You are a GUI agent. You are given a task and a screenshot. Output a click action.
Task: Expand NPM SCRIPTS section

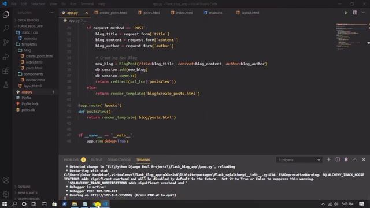pyautogui.click(x=27, y=192)
